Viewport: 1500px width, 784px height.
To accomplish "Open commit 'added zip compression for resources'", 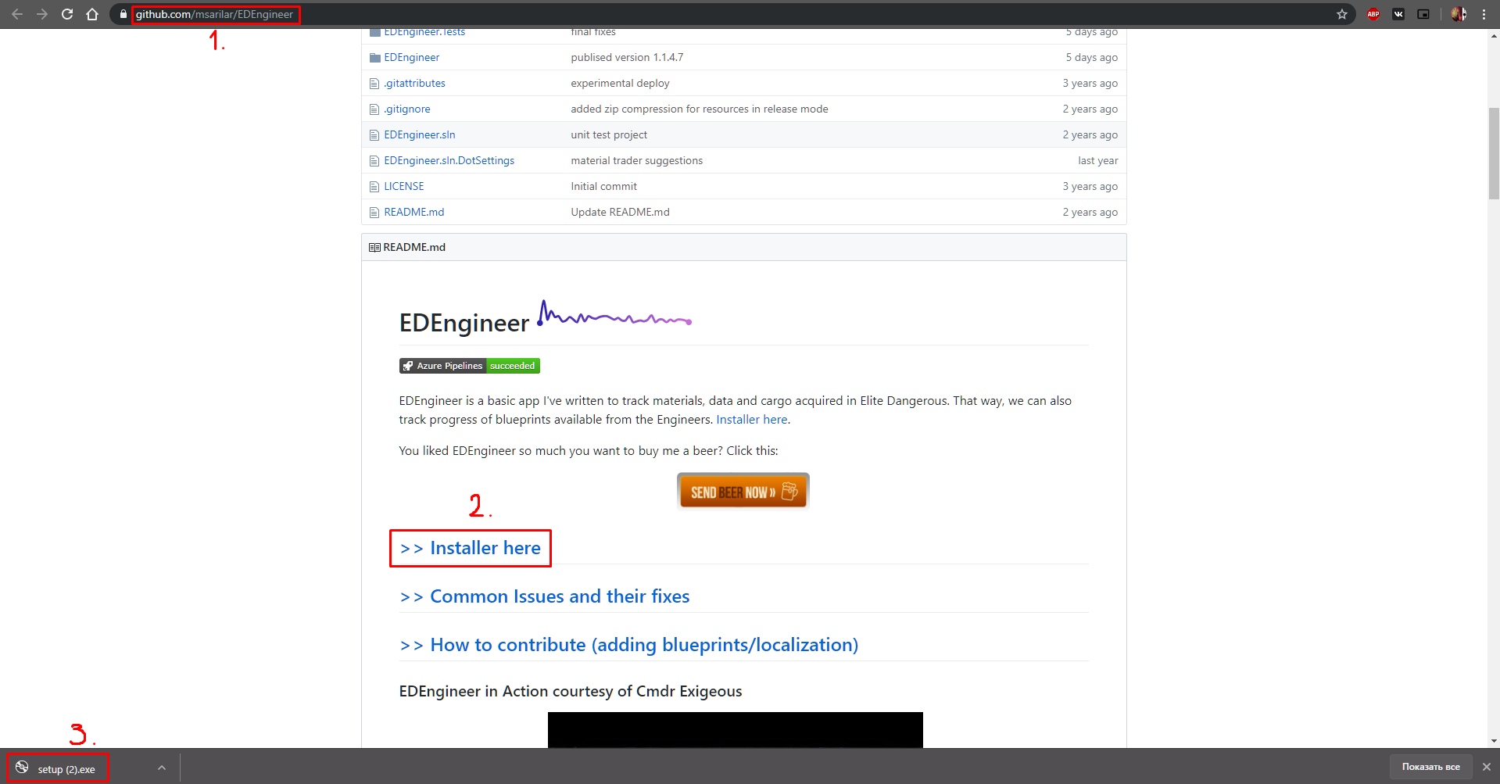I will (699, 109).
